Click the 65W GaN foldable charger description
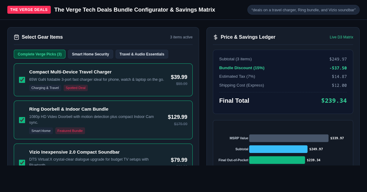 pos(97,80)
